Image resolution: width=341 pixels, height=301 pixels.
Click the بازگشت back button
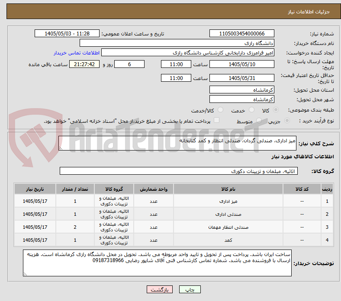tap(160, 289)
